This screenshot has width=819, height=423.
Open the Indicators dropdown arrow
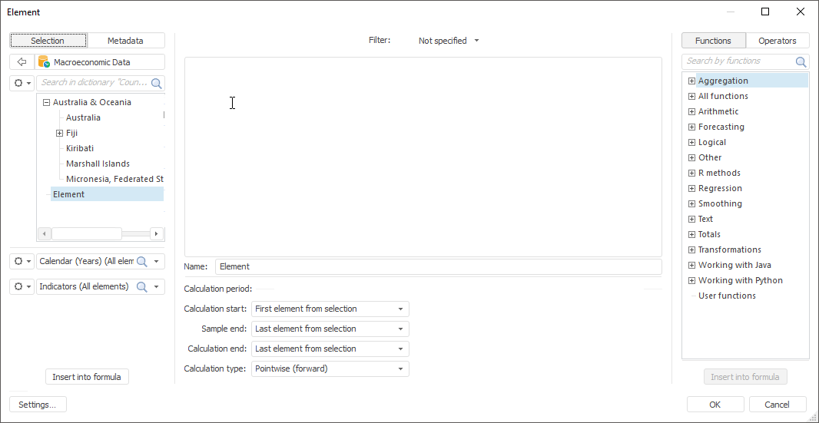click(x=156, y=286)
